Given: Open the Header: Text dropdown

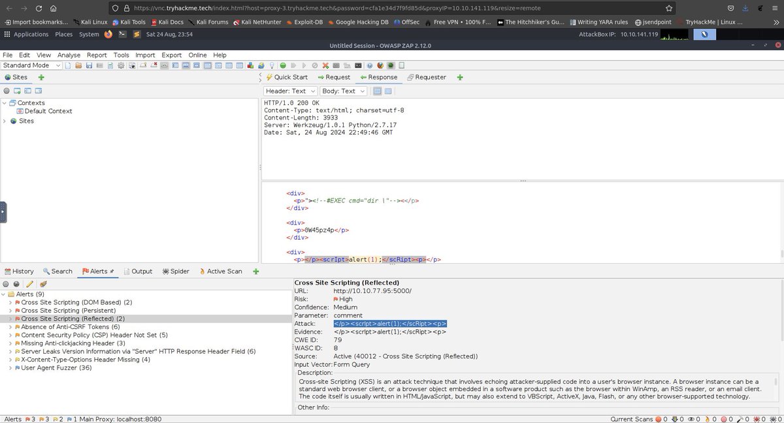Looking at the screenshot, I should point(291,91).
